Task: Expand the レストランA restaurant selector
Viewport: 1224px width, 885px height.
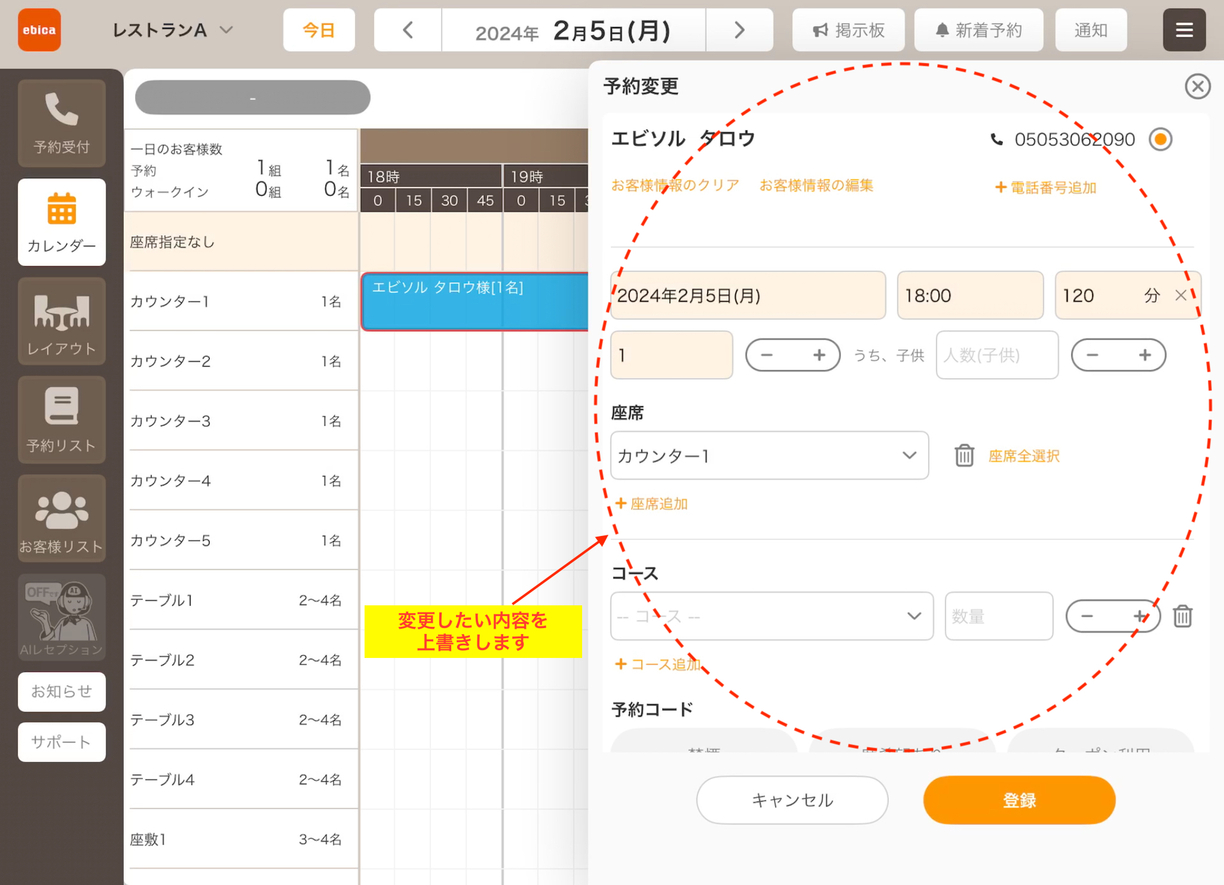Action: [172, 30]
